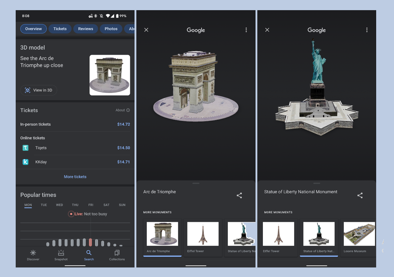Click the sheet drag handle above Arc de Triomphe title
Viewport: 394px width, 277px height.
[196, 183]
